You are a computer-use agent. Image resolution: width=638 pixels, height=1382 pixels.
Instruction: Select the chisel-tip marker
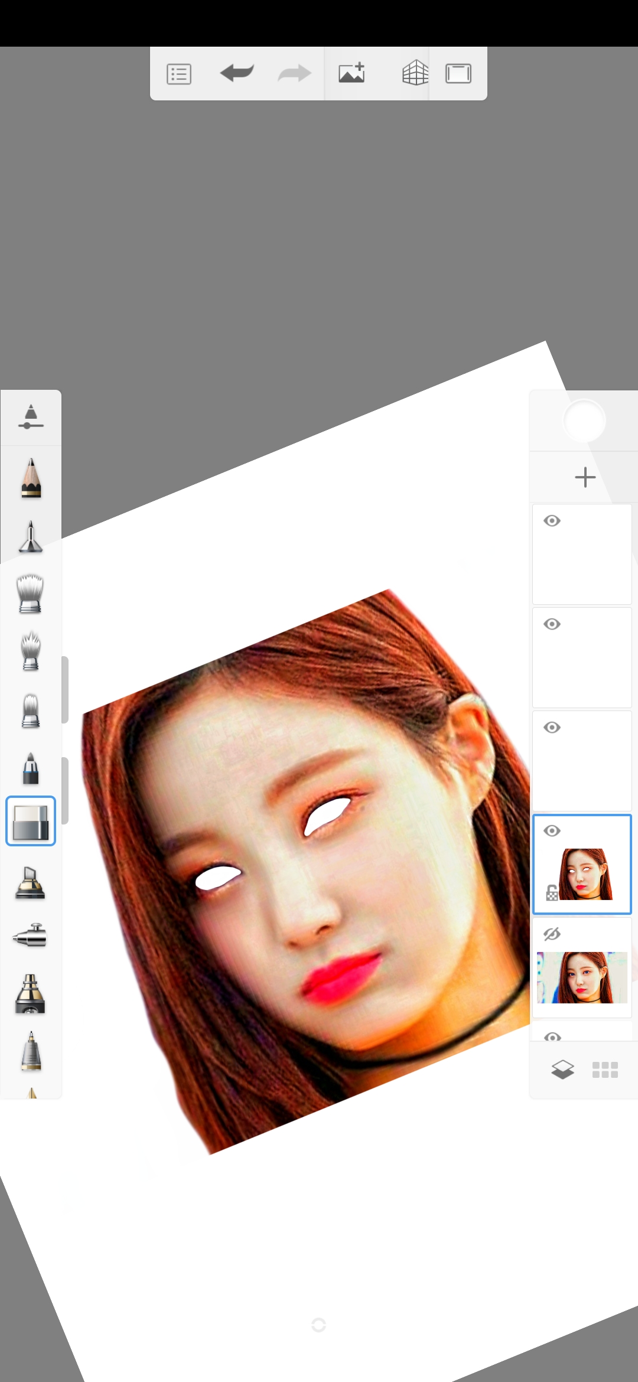pyautogui.click(x=31, y=884)
